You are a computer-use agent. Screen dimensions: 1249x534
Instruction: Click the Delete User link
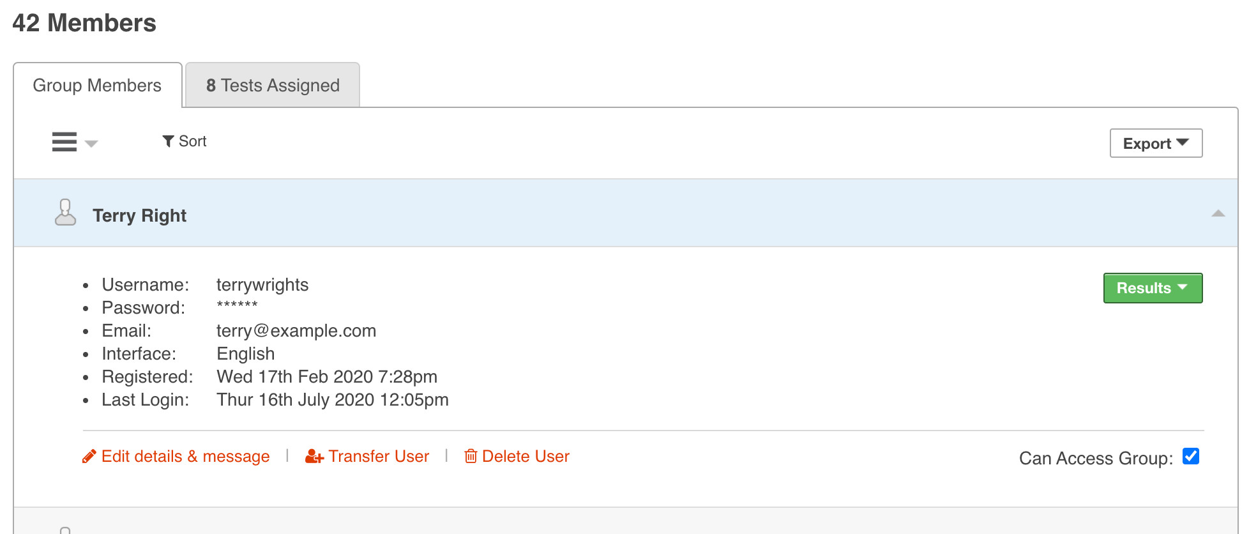click(x=526, y=457)
